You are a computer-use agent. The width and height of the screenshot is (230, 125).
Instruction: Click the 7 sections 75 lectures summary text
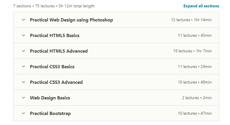54,6
